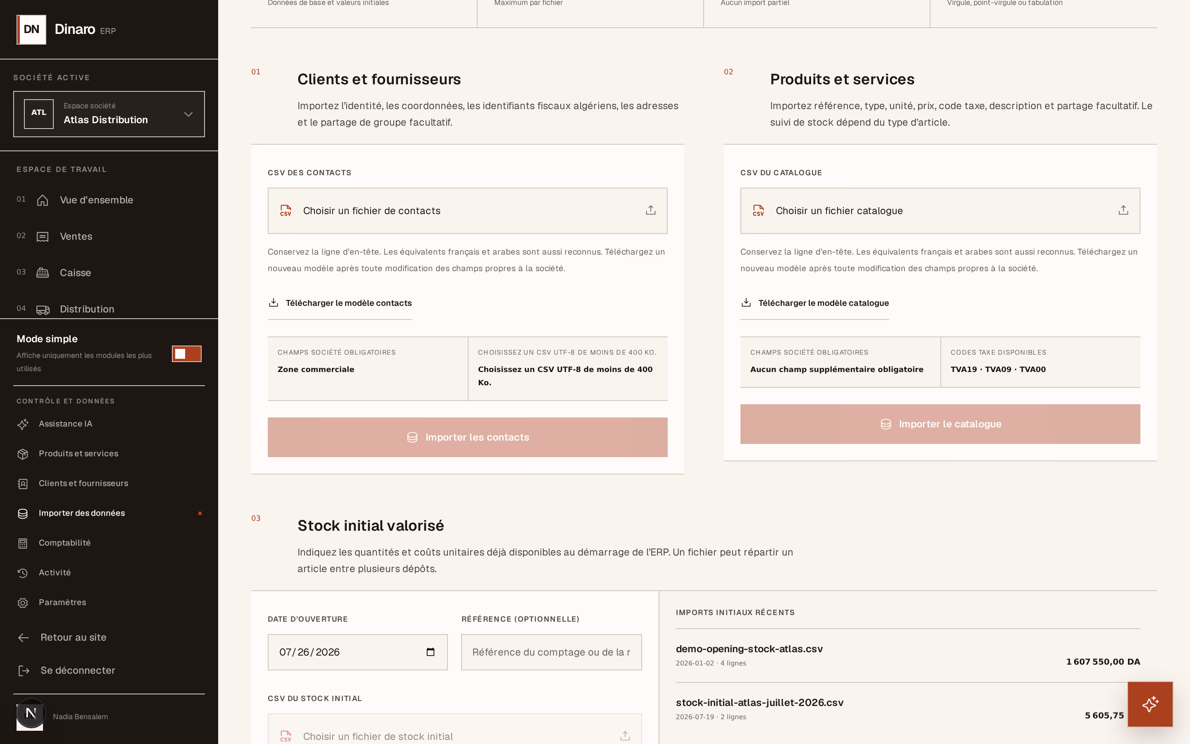Screen dimensions: 1190x744
Task: Choose an initial stock CSV file
Action: click(455, 729)
